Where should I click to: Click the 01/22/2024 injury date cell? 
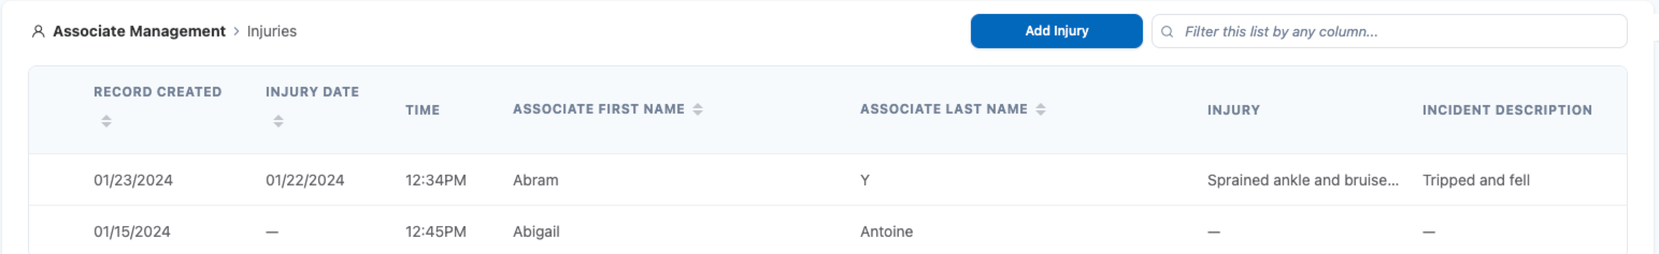(305, 180)
